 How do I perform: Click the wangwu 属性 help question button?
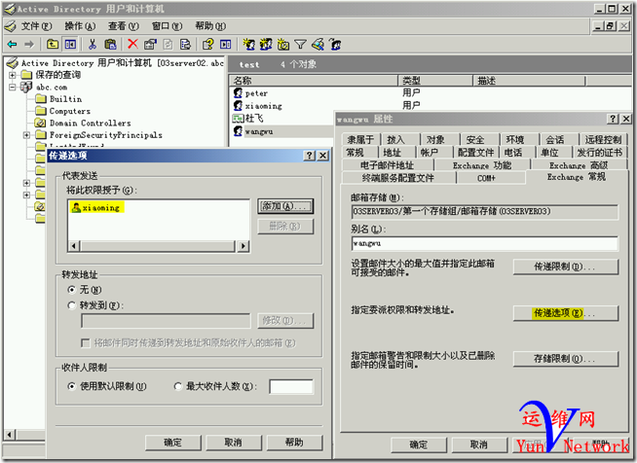tap(613, 119)
